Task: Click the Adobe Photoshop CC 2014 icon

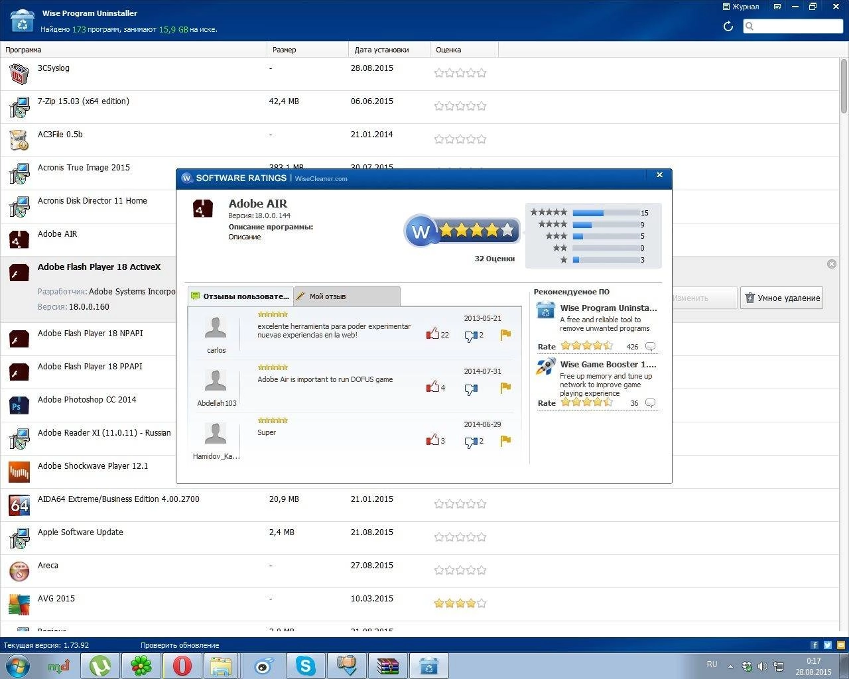Action: click(19, 405)
